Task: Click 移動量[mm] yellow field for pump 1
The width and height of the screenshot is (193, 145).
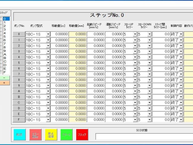Action: coord(77,40)
